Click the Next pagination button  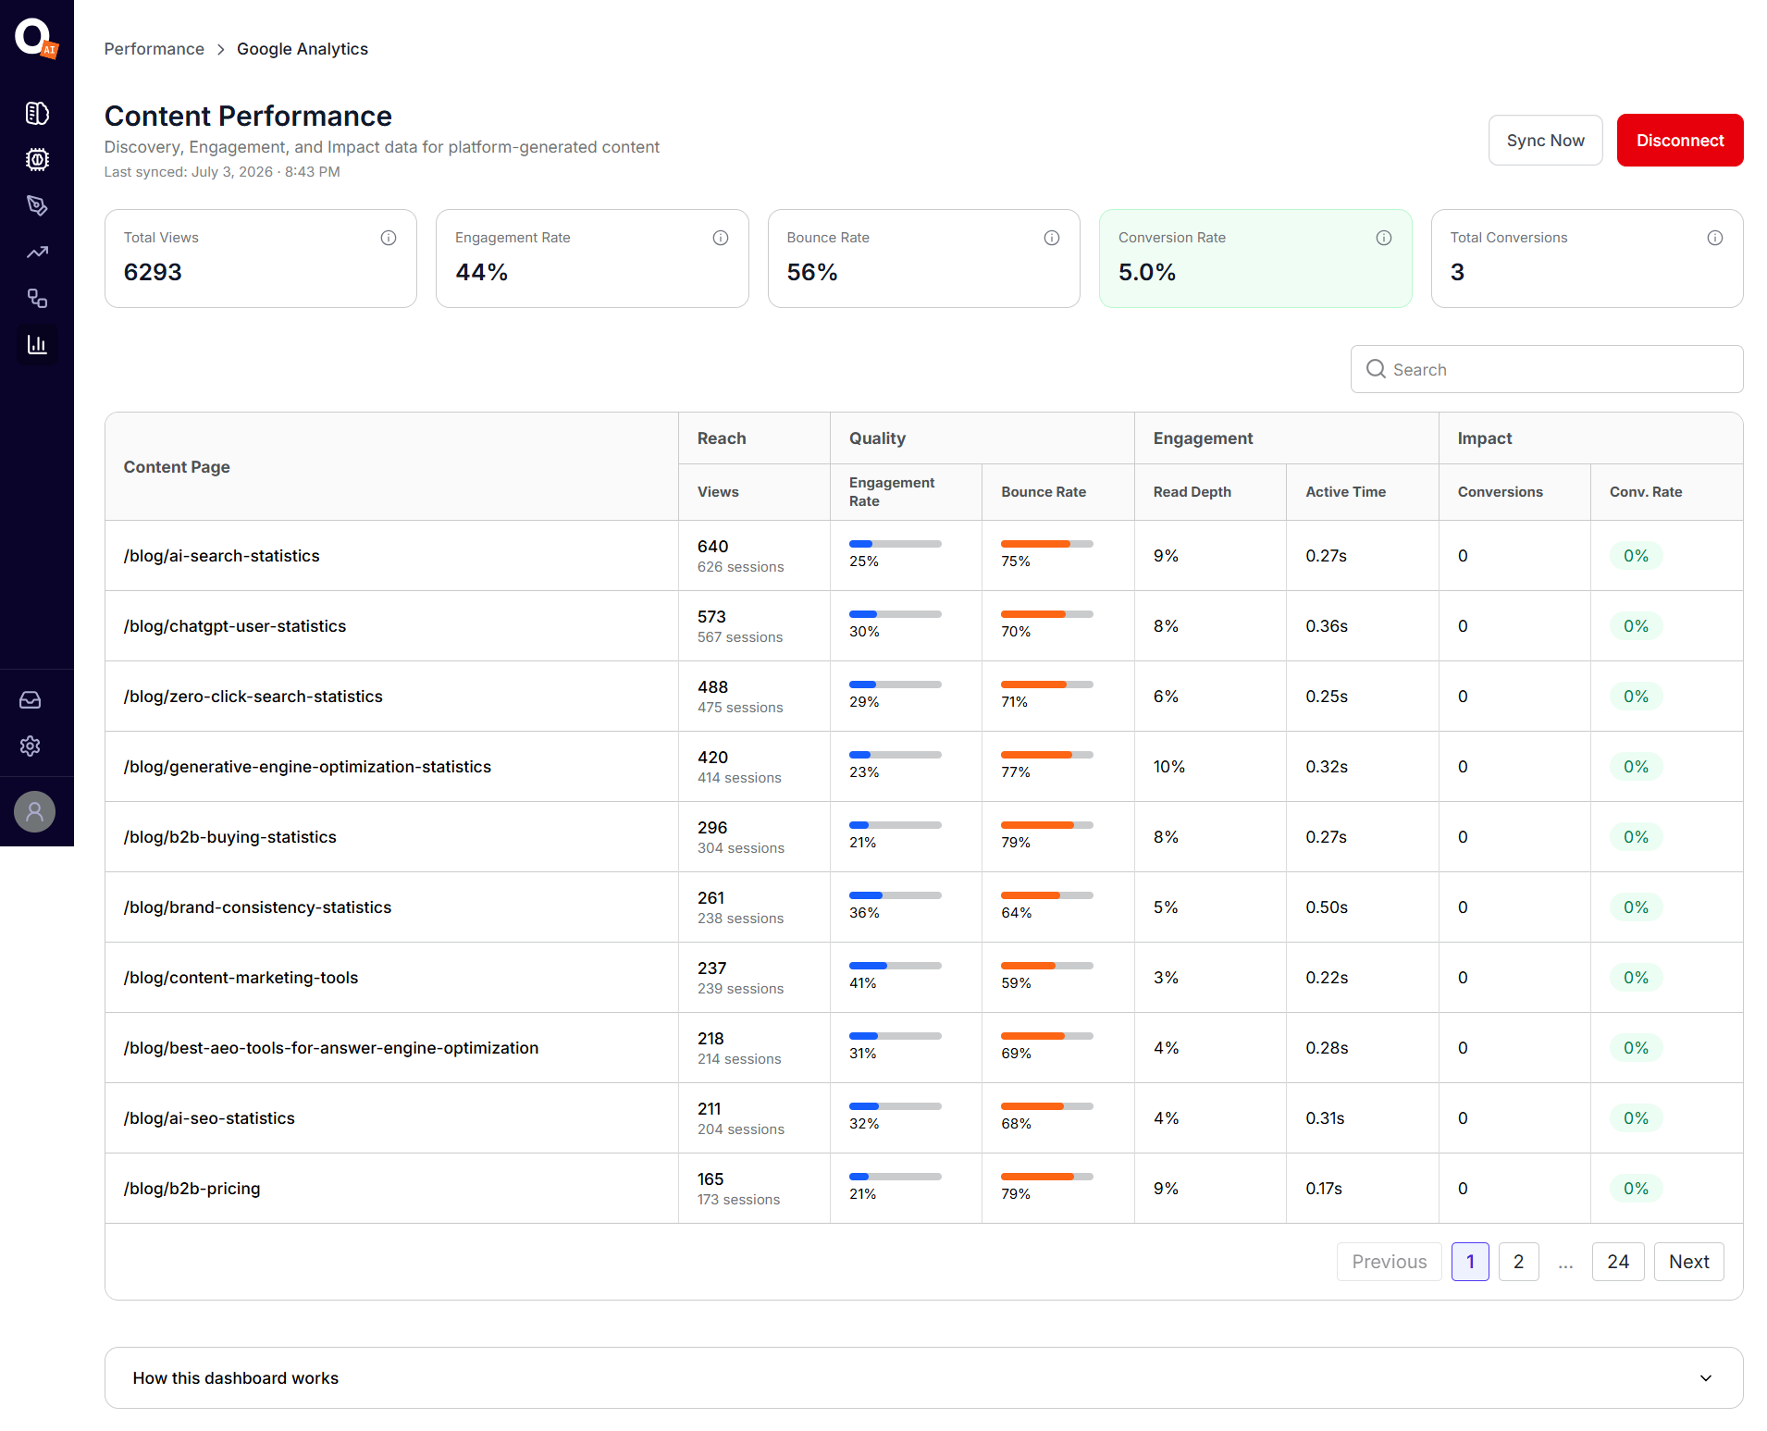[1688, 1262]
